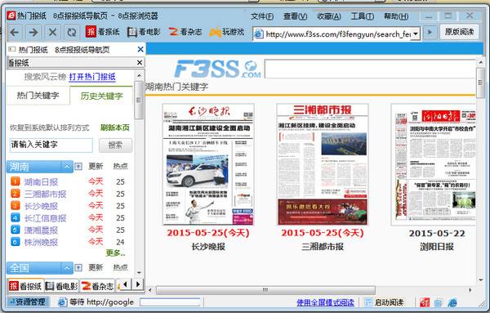Open the address bar dropdown arrow

click(x=416, y=34)
